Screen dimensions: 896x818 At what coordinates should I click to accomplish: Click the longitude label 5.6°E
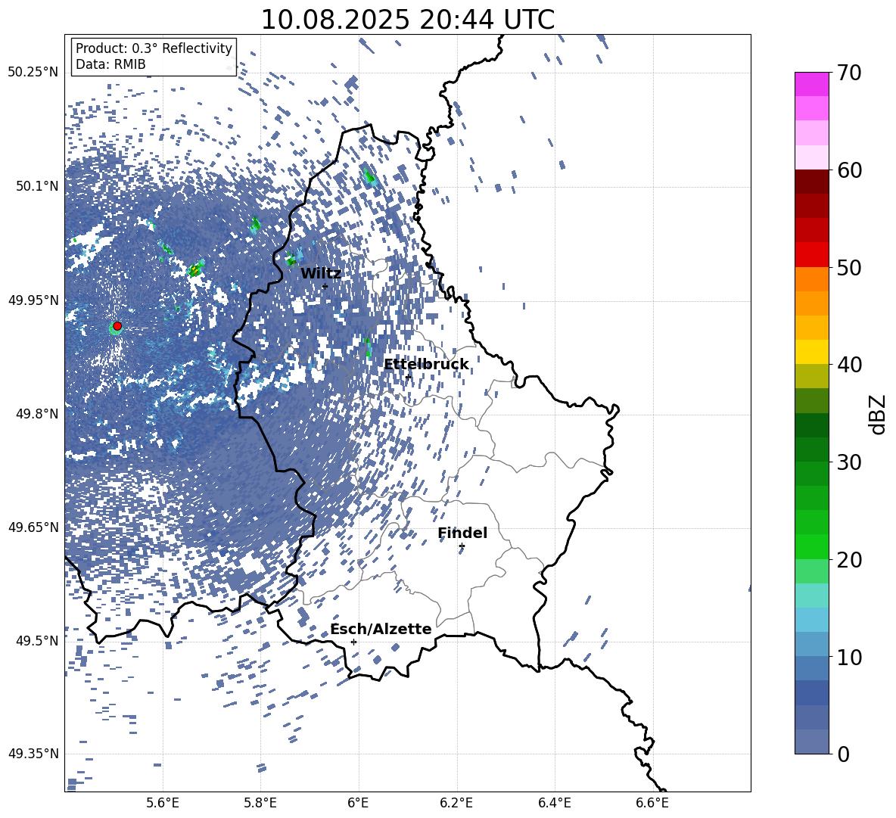pos(163,803)
